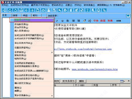Click the smiley face toolbar icon

point(99,10)
